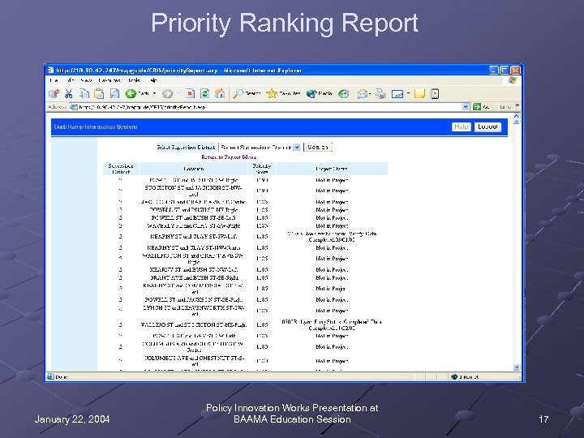
Task: Click the Help button in blue banner
Action: coord(461,127)
